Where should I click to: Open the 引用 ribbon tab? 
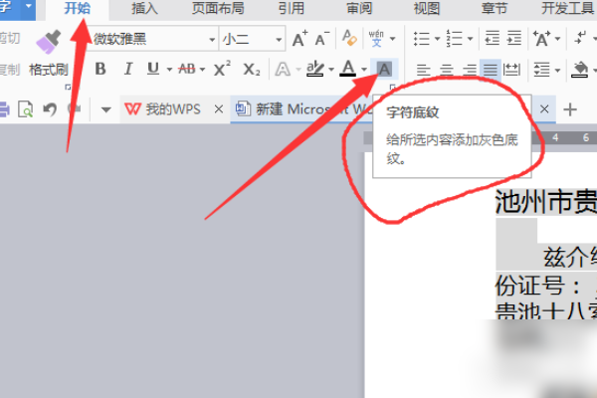(x=292, y=8)
